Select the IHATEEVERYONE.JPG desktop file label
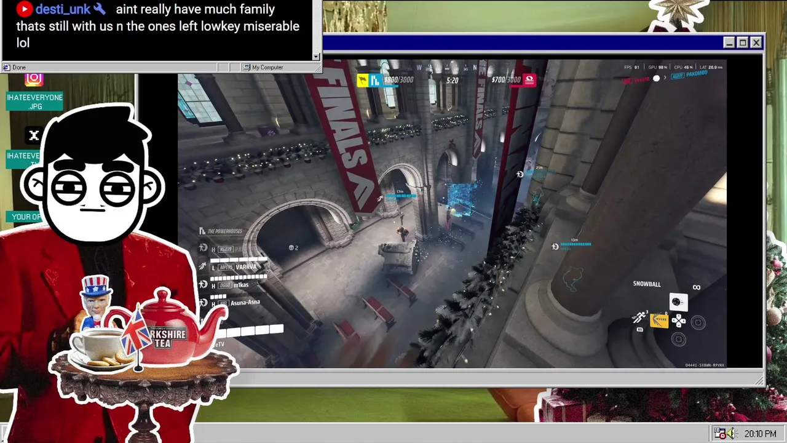The height and width of the screenshot is (443, 787). tap(35, 102)
